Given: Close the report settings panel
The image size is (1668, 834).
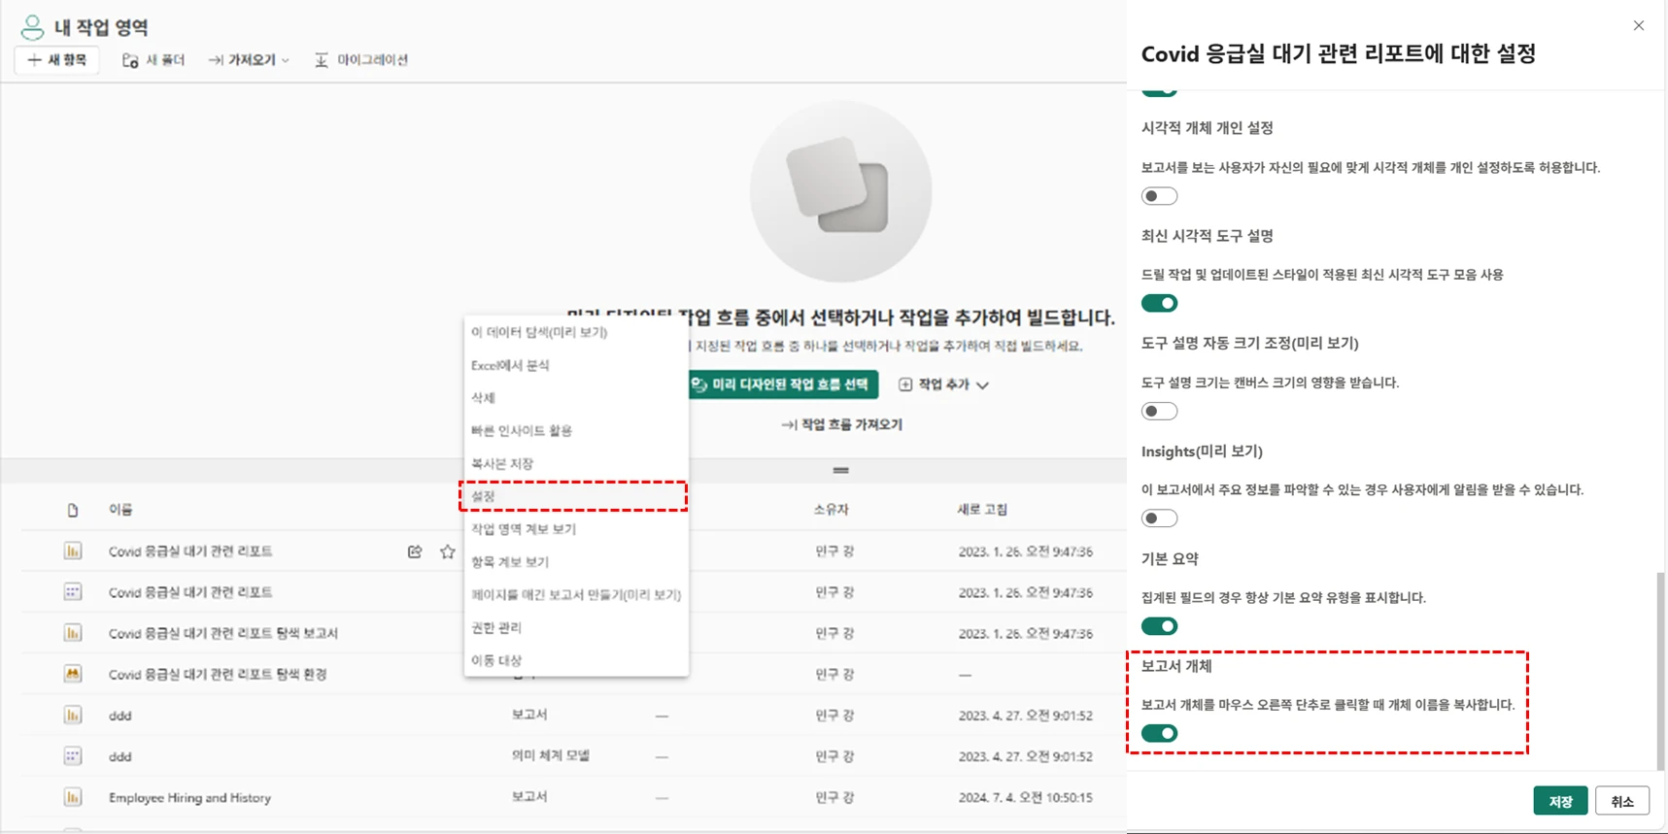Looking at the screenshot, I should [1638, 26].
